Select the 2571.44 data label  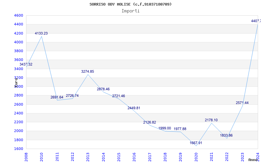click(242, 103)
